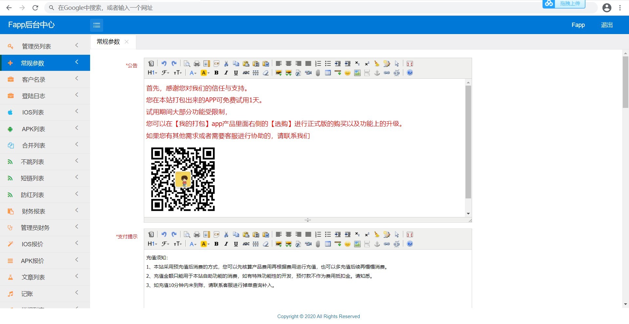Apply italic in 公告 editor
This screenshot has height=324, width=629.
(226, 73)
